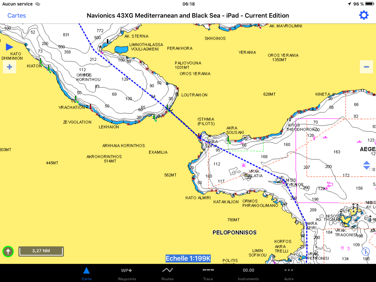Tap the ZEVGOLATION place label
This screenshot has height=282, width=376.
coord(77,122)
